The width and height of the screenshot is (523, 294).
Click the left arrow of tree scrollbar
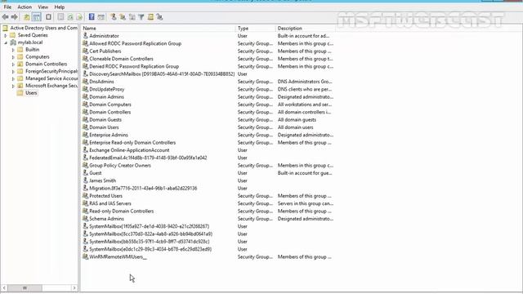pos(4,288)
